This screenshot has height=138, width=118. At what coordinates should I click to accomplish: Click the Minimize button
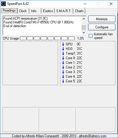pos(102,19)
